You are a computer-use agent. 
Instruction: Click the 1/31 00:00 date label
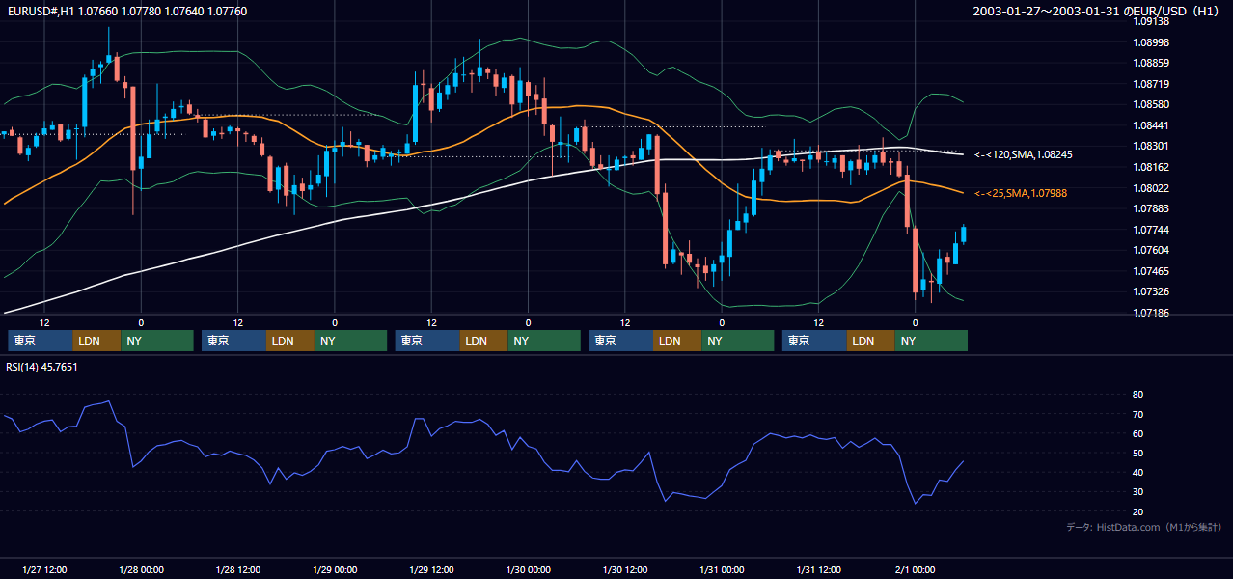tap(722, 569)
